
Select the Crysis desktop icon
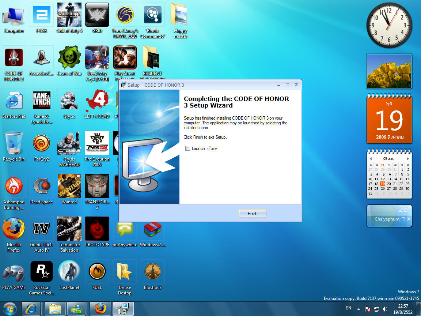click(x=69, y=104)
